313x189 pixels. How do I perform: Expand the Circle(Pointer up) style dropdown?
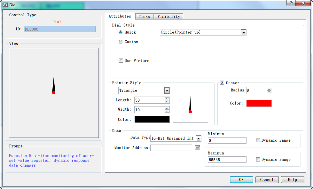244,32
